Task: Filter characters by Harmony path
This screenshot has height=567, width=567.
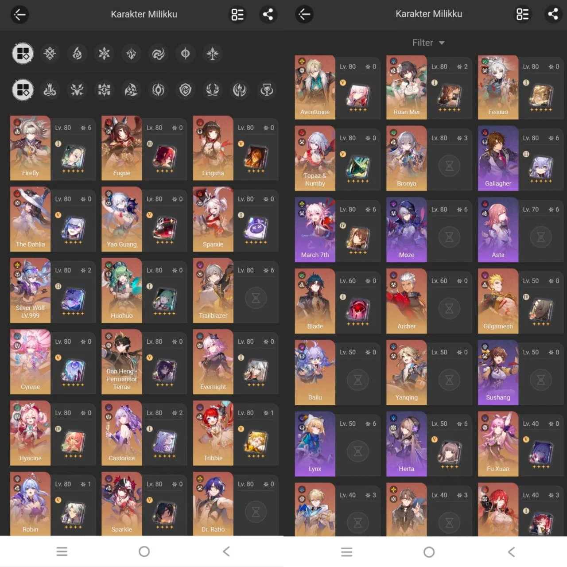Action: 131,90
